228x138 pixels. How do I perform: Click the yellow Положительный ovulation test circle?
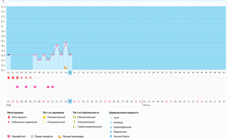pyautogui.click(x=44, y=118)
